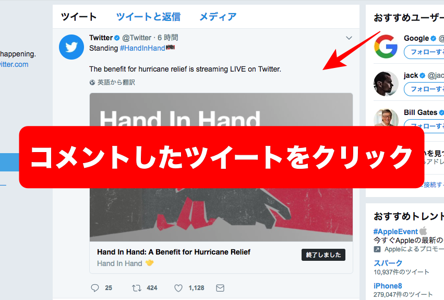444x300 pixels.
Task: Like the tweet with heart icon
Action: (x=178, y=288)
